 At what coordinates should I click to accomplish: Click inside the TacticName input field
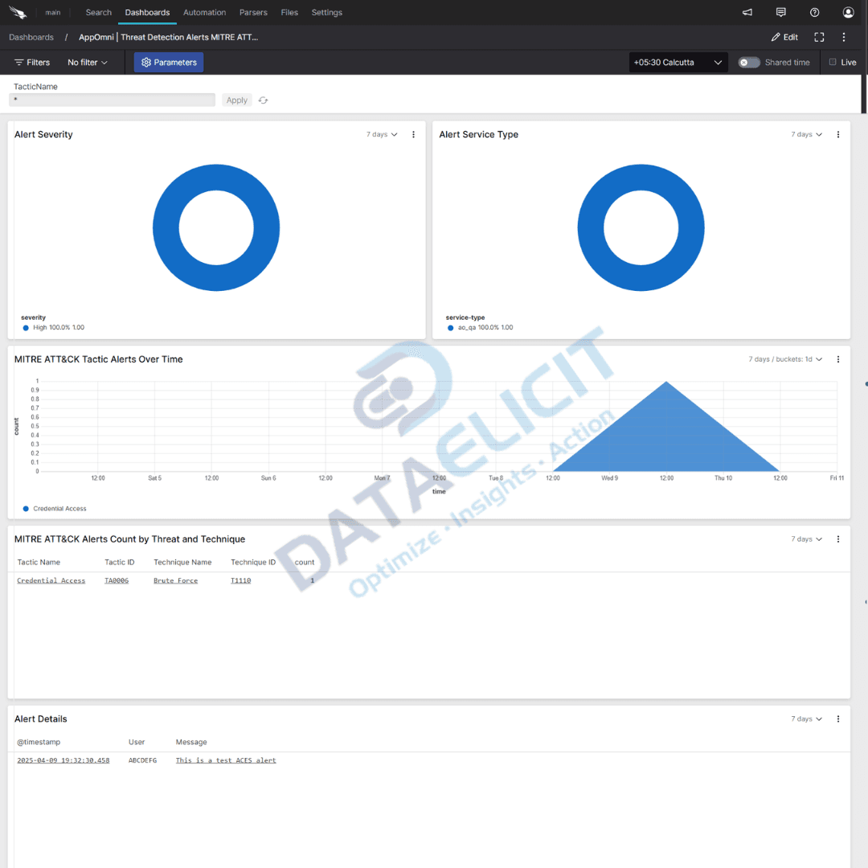point(112,100)
